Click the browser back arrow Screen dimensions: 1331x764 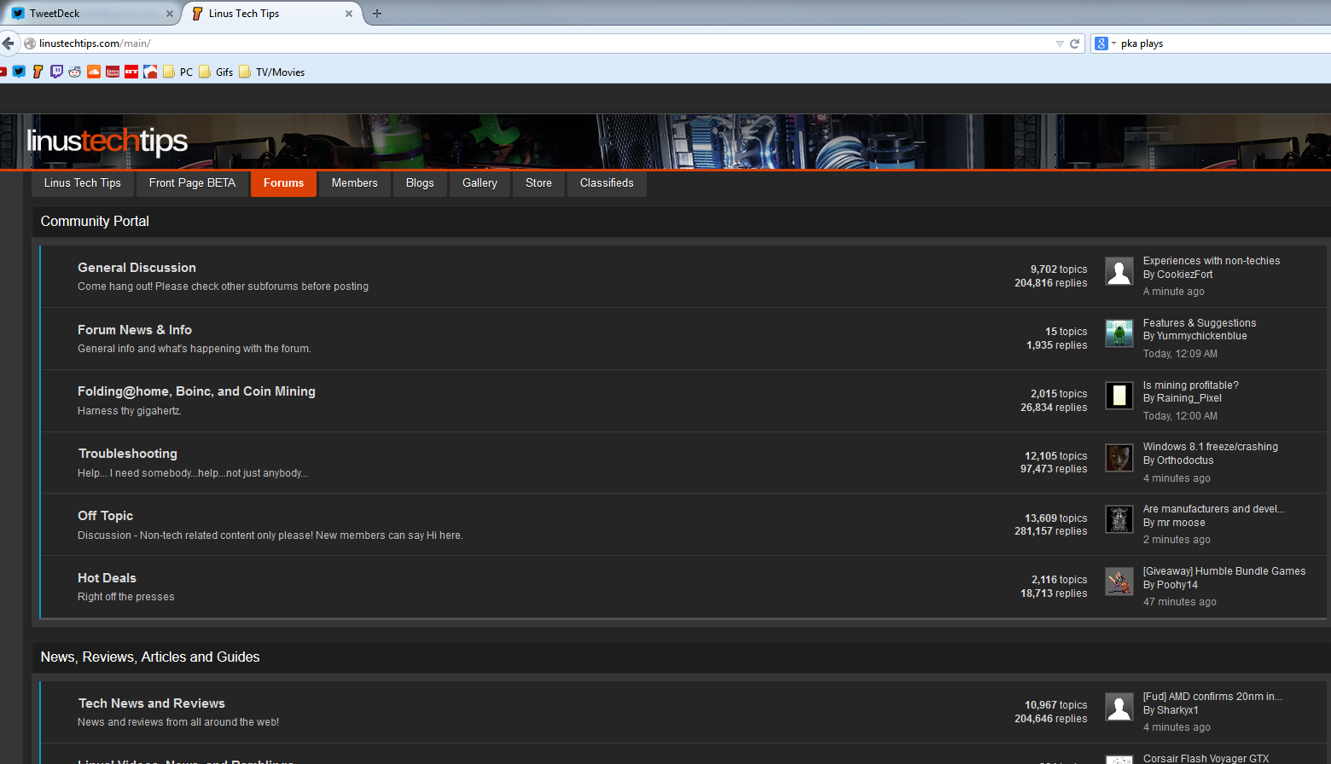tap(8, 43)
